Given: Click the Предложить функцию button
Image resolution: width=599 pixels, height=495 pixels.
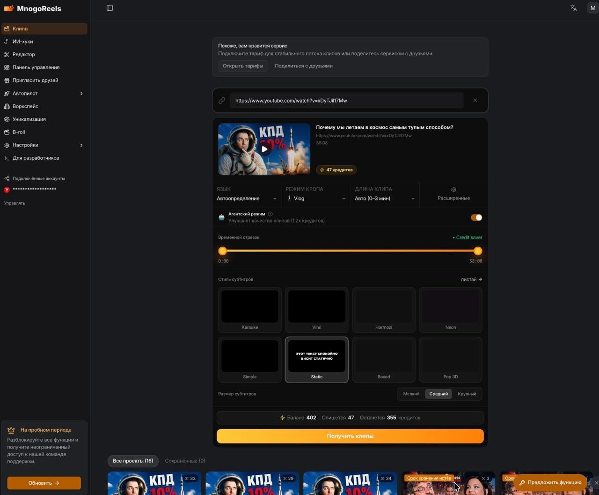Looking at the screenshot, I should 550,482.
